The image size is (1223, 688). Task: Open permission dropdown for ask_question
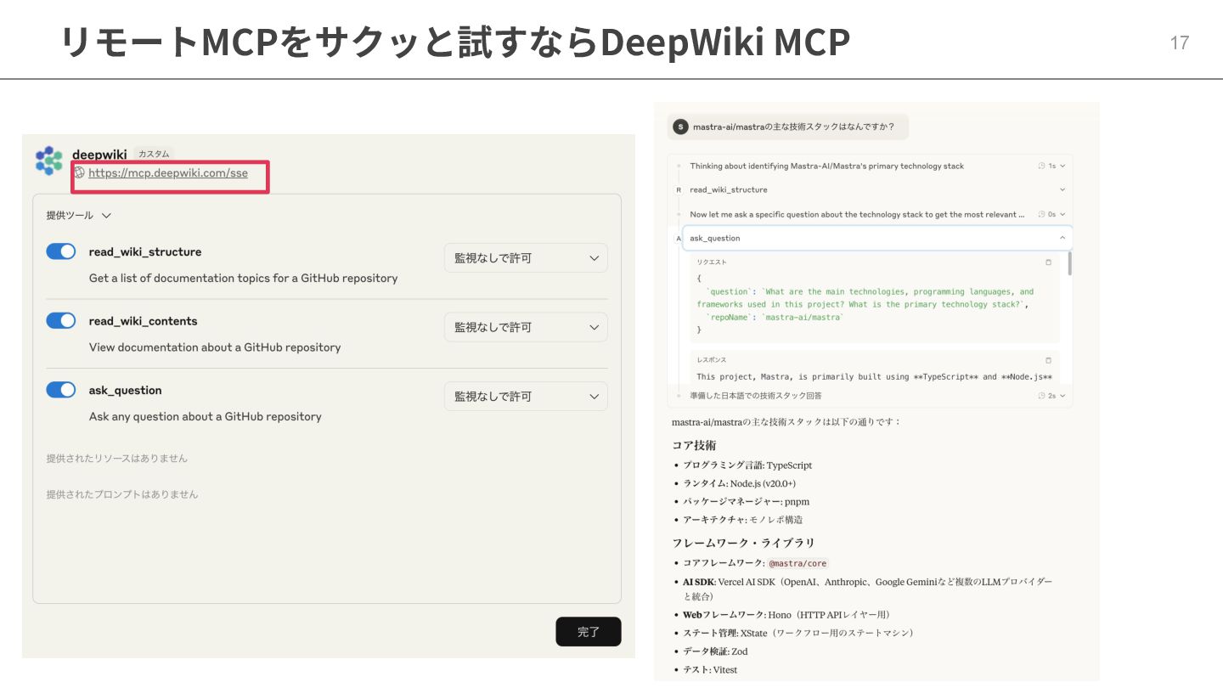coord(526,397)
